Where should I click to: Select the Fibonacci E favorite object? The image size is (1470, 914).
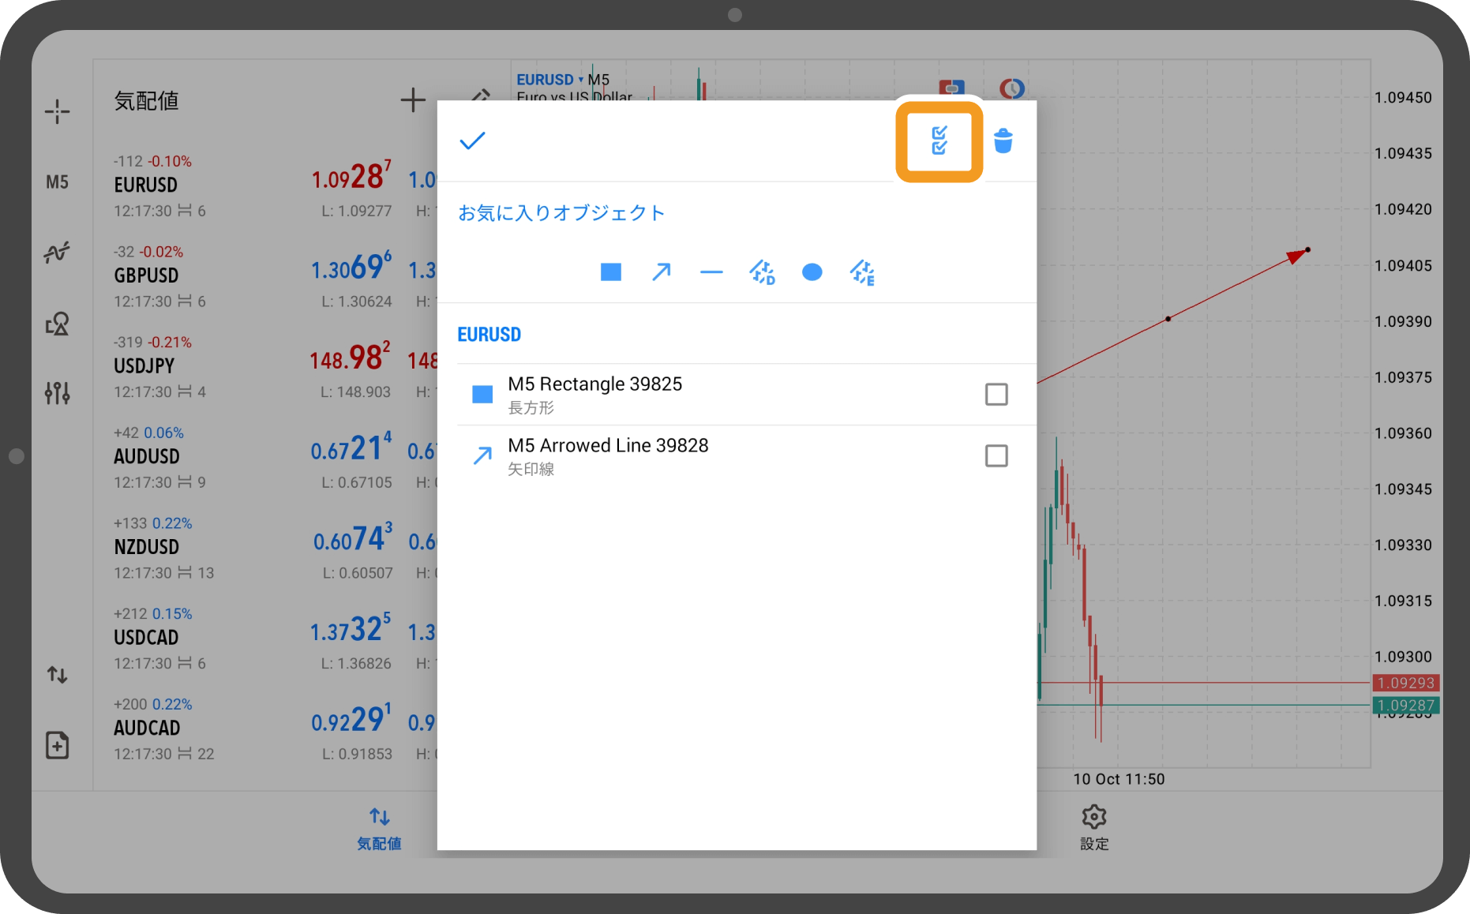click(x=862, y=272)
